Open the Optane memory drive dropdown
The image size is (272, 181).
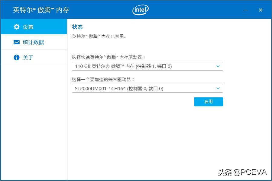[218, 66]
